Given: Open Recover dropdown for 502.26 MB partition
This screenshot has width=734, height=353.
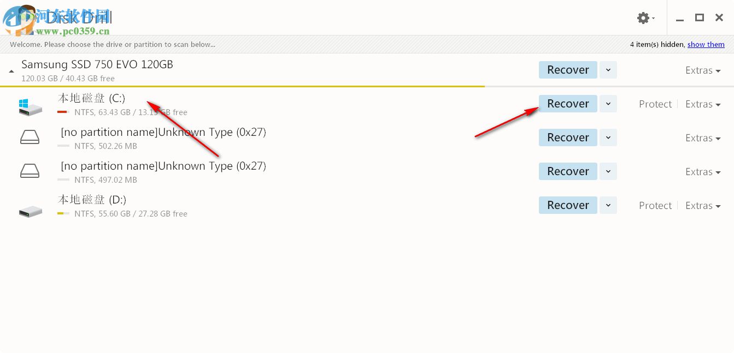Looking at the screenshot, I should [x=608, y=137].
